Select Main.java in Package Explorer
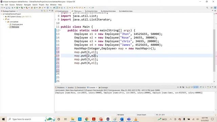 tap(15, 27)
